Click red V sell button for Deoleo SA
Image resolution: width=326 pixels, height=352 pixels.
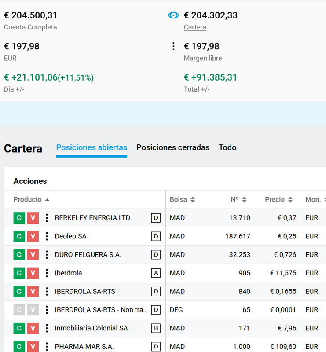33,236
